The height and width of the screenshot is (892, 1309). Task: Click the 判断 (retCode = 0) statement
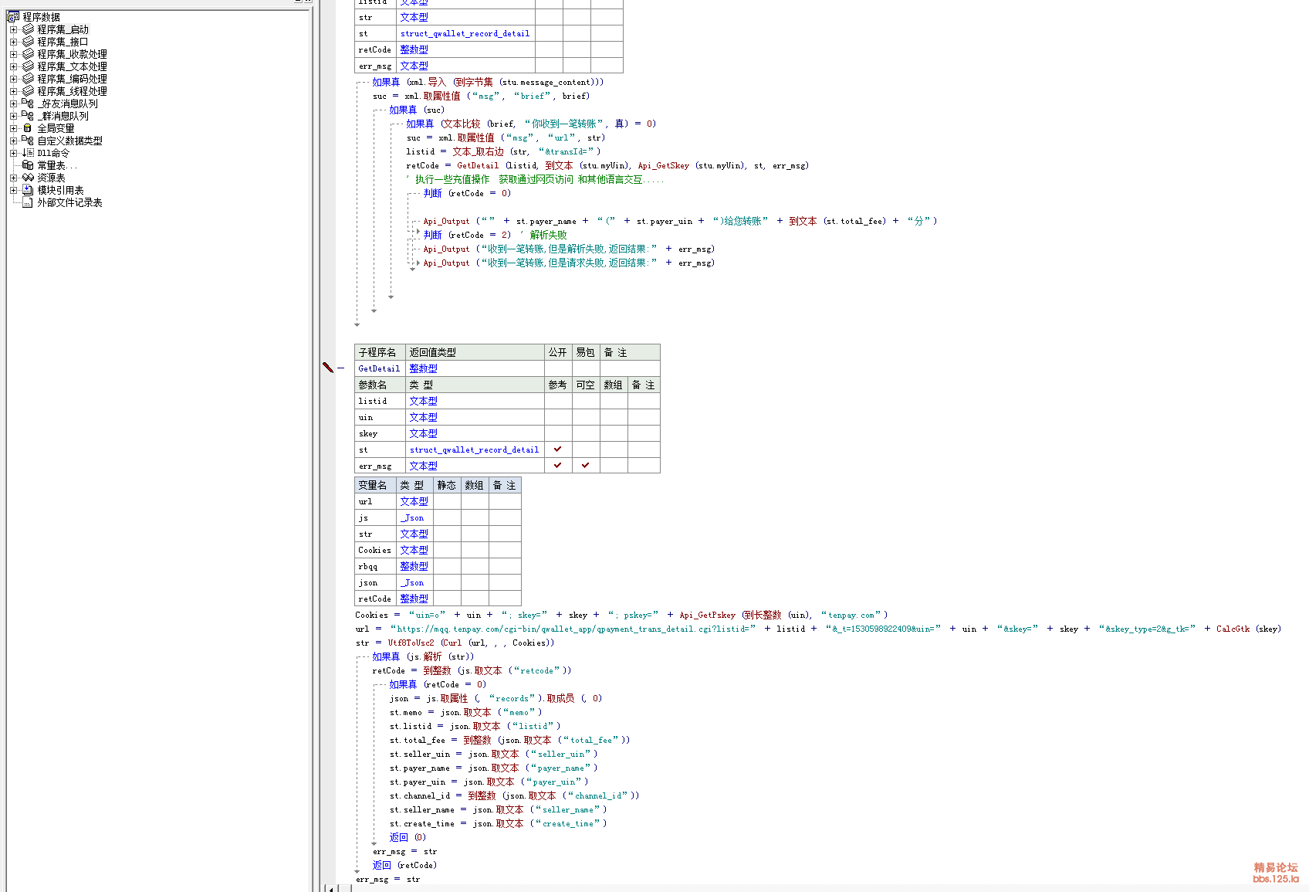(467, 193)
